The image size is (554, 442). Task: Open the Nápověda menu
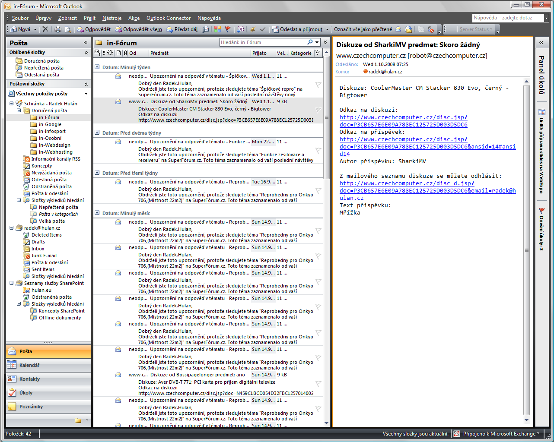[209, 18]
